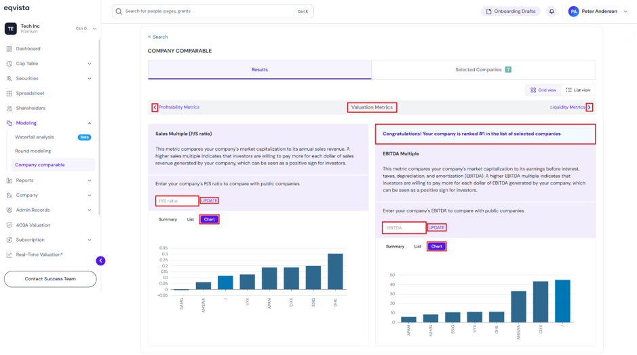Open Peter Anderson account dropdown arrow
The height and width of the screenshot is (355, 637).
point(625,12)
